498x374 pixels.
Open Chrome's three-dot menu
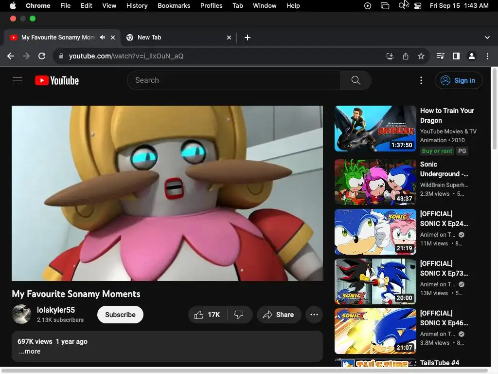point(487,56)
